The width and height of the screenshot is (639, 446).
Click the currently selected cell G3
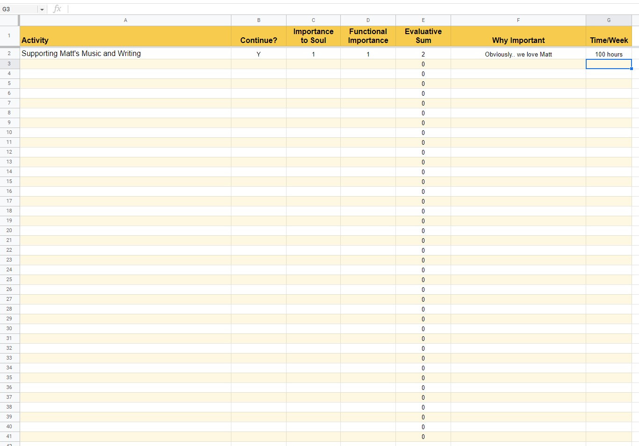(609, 64)
